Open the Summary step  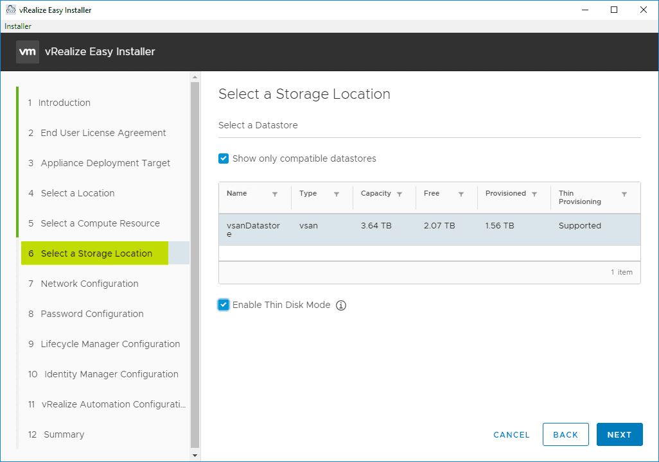coord(64,434)
